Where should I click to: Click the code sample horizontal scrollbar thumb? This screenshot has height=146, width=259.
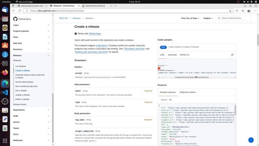[x=191, y=77]
